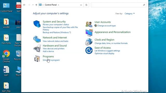Click the shield icon beside Change account type
The image size is (166, 93).
pos(96,26)
